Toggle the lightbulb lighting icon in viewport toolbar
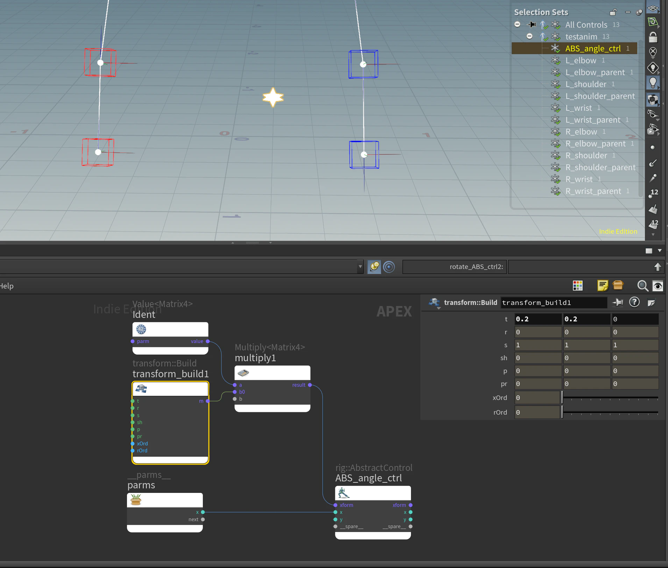 [653, 83]
